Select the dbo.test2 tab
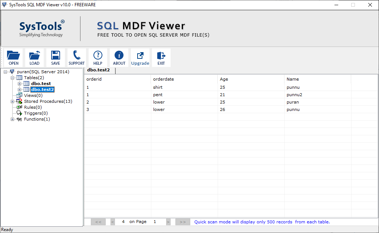Viewport: 379px width, 233px height. click(100, 70)
